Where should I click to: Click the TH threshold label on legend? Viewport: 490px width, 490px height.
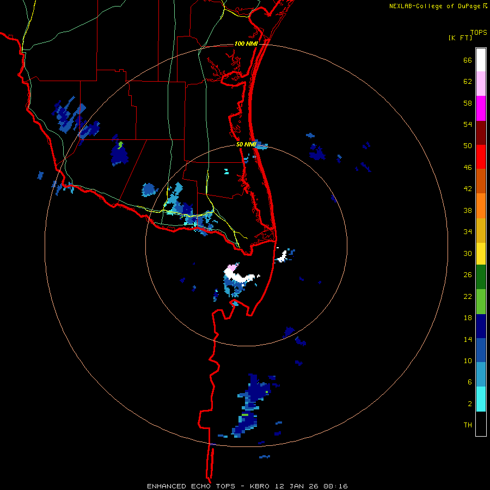(468, 425)
